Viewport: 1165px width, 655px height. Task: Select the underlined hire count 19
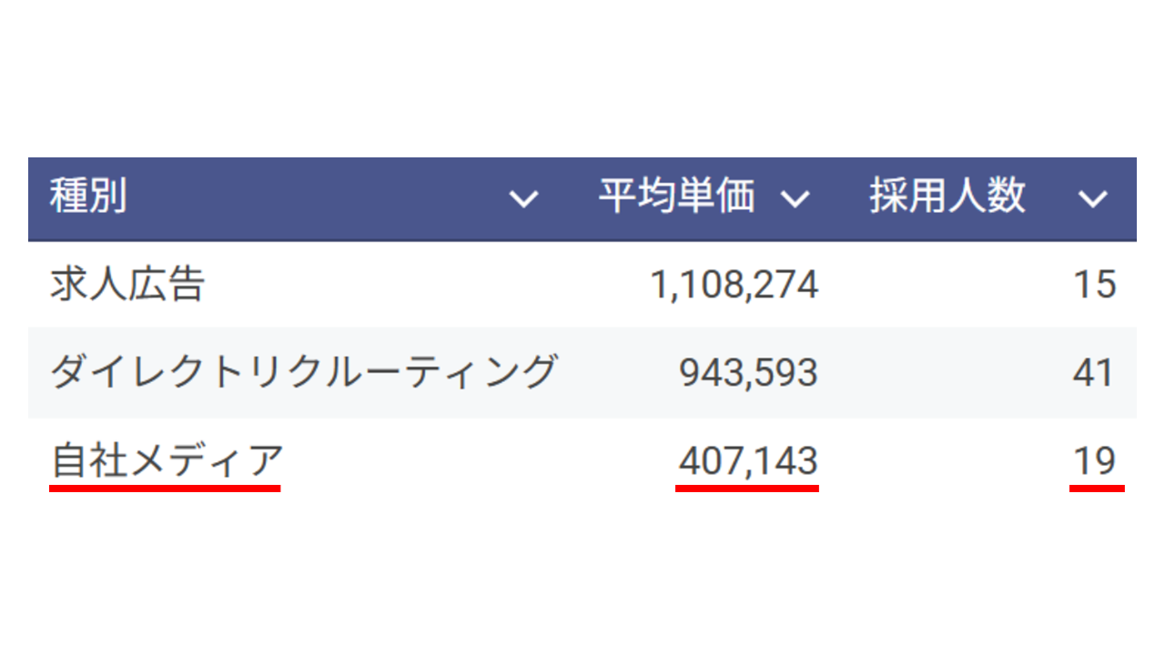[x=1094, y=460]
